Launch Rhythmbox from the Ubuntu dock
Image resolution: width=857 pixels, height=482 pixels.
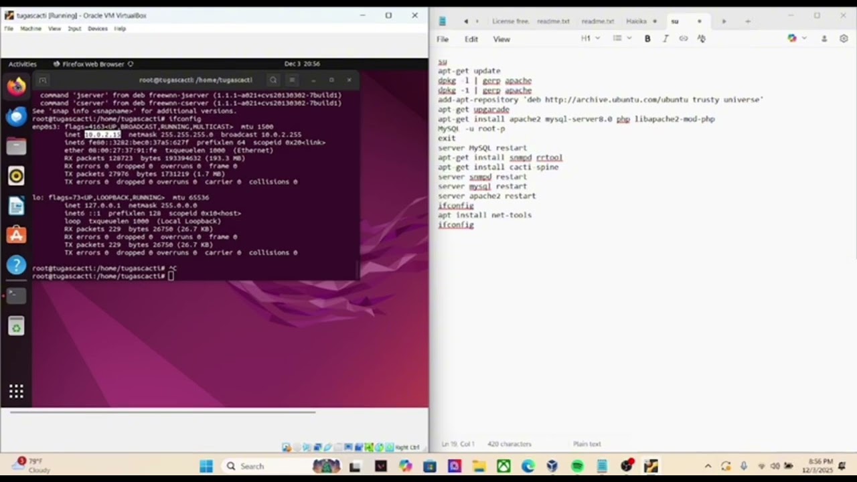pos(16,176)
